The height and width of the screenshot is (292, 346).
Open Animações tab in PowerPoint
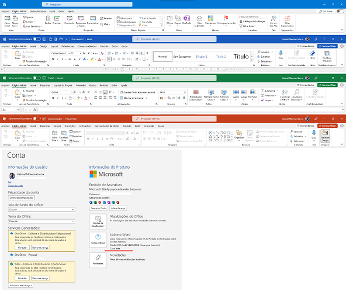[x=85, y=126]
